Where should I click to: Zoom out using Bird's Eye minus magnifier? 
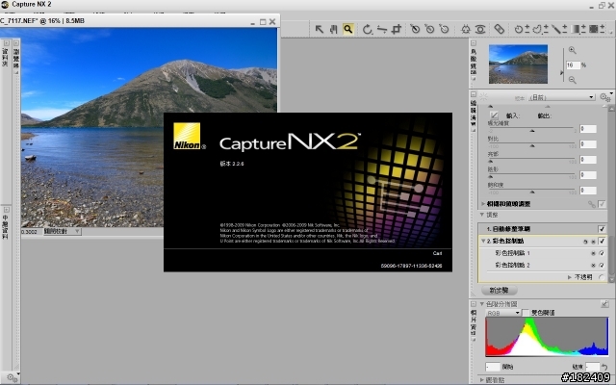point(573,80)
